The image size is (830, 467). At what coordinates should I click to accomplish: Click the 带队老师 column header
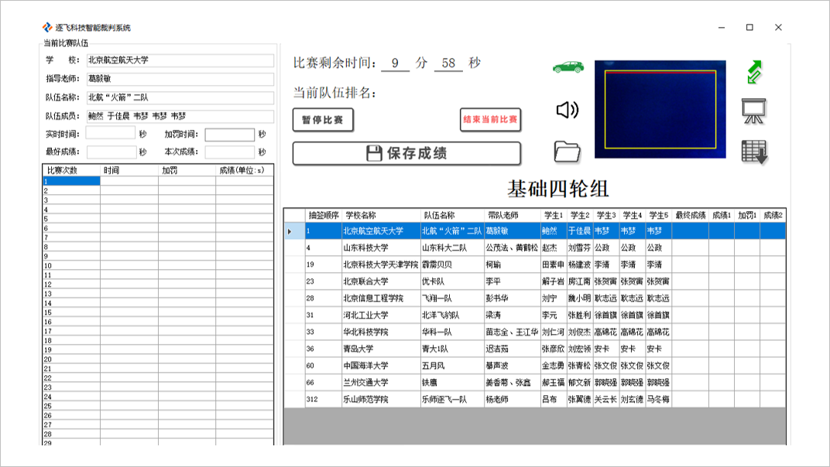tap(513, 215)
